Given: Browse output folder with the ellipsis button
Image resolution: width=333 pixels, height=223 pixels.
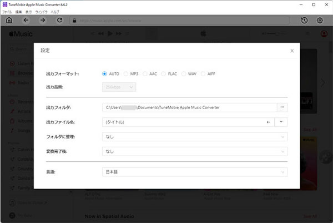Looking at the screenshot, I should point(282,107).
